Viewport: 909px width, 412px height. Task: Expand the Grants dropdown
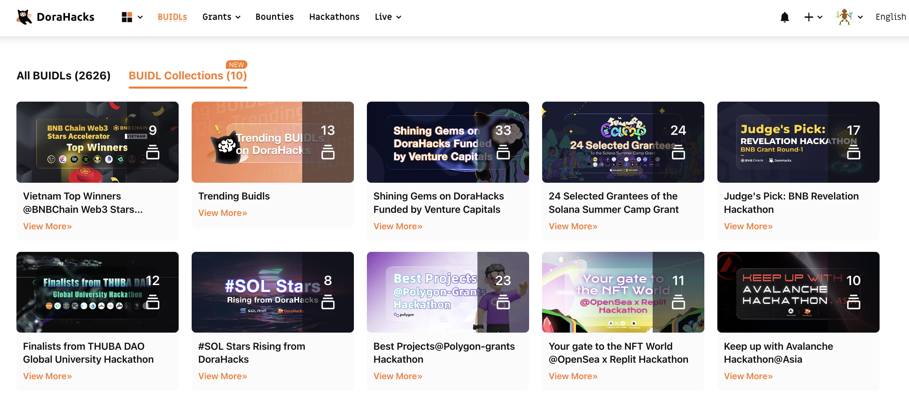[x=221, y=16]
